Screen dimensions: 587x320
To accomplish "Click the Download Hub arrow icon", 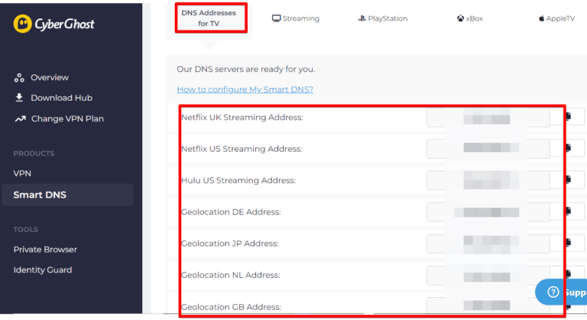I will pyautogui.click(x=19, y=98).
